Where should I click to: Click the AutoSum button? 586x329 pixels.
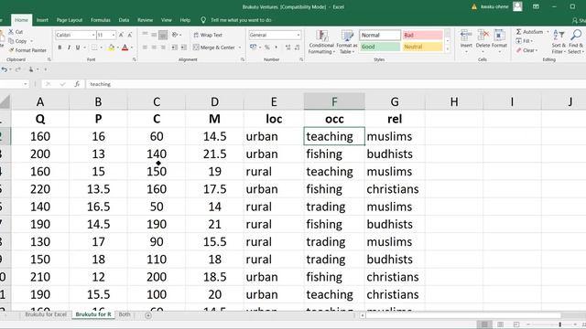pos(529,32)
